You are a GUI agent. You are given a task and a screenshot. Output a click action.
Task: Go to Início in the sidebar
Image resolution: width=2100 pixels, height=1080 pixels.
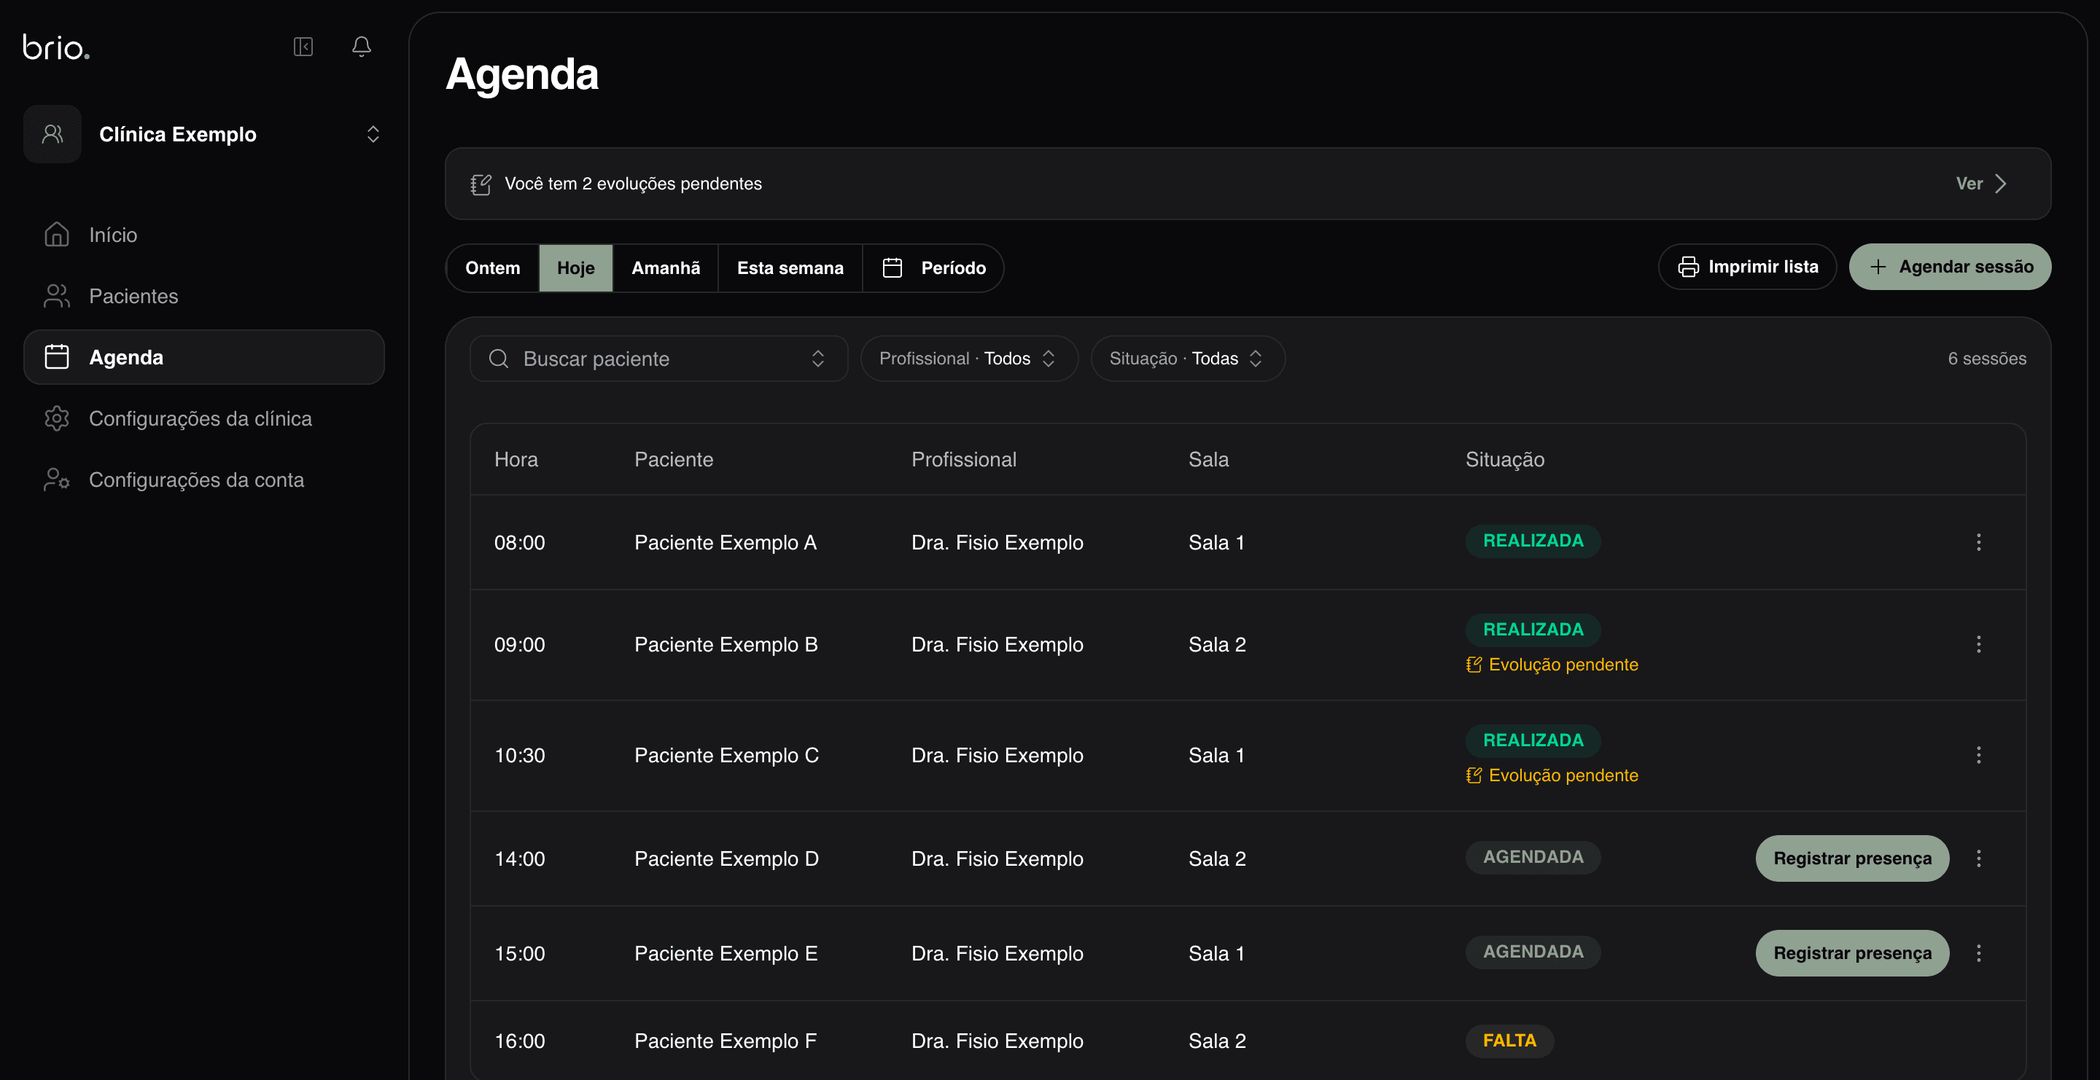204,235
